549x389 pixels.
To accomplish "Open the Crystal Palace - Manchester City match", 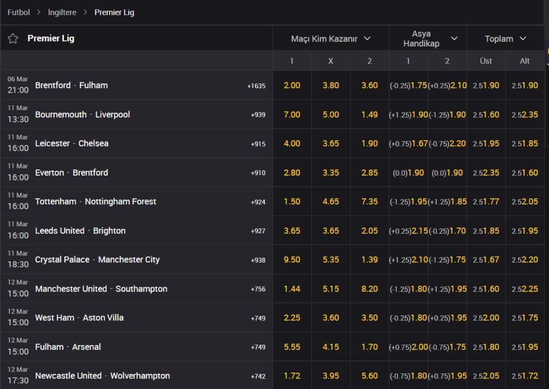I will 97,260.
